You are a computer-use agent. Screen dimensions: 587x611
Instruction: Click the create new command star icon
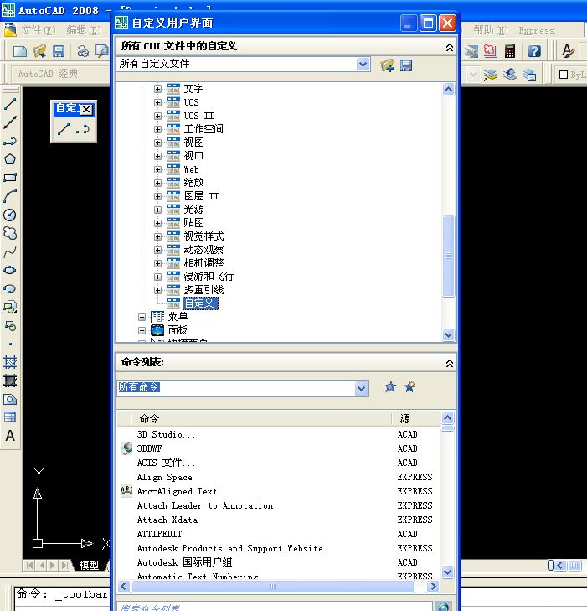(409, 387)
